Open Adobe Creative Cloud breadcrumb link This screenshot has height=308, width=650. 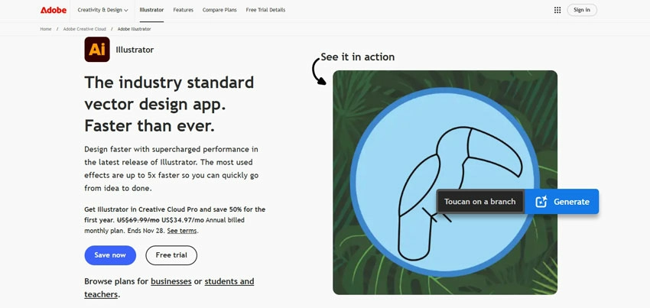(85, 29)
